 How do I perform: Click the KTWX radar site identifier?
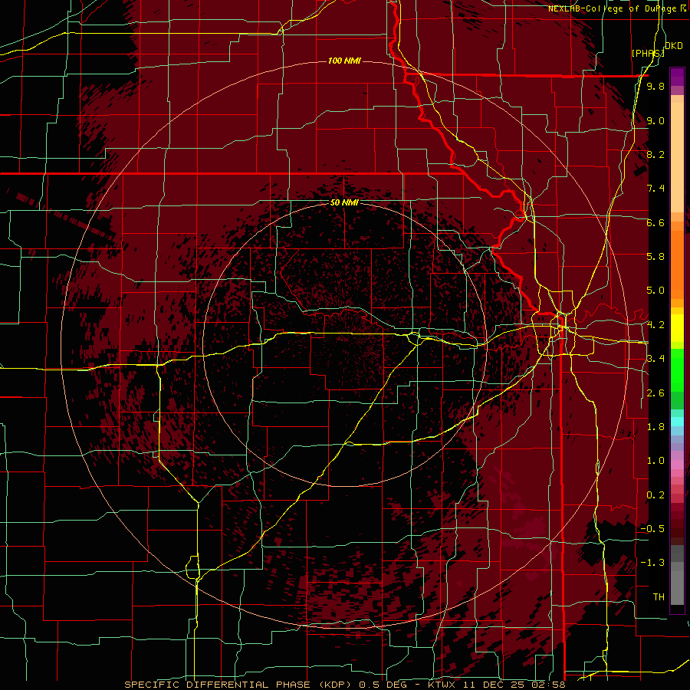(442, 685)
